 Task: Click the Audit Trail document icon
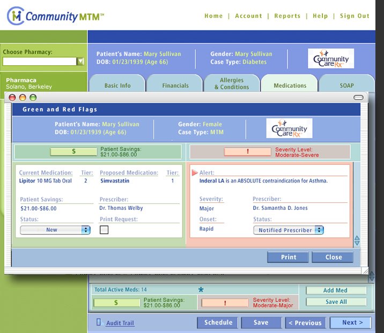99,322
